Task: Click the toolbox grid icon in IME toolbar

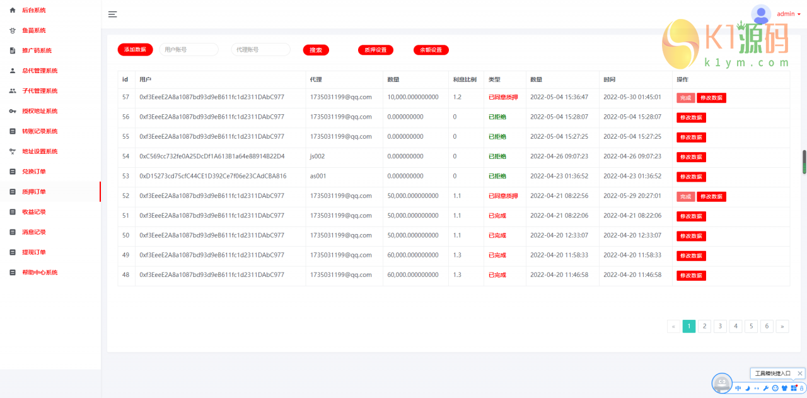Action: [x=794, y=388]
